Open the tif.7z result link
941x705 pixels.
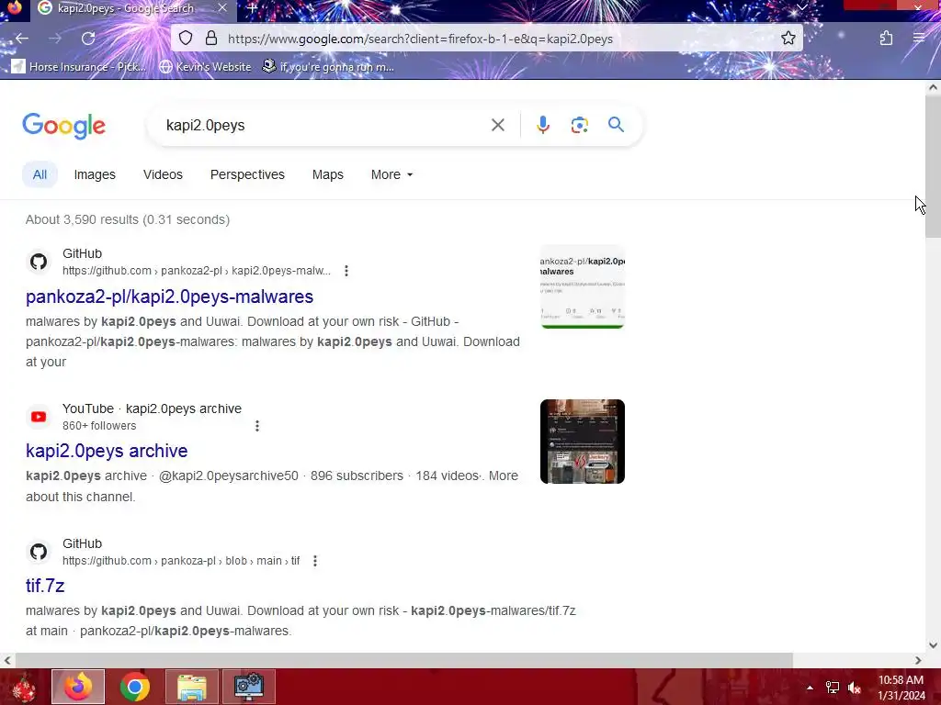[x=45, y=585]
